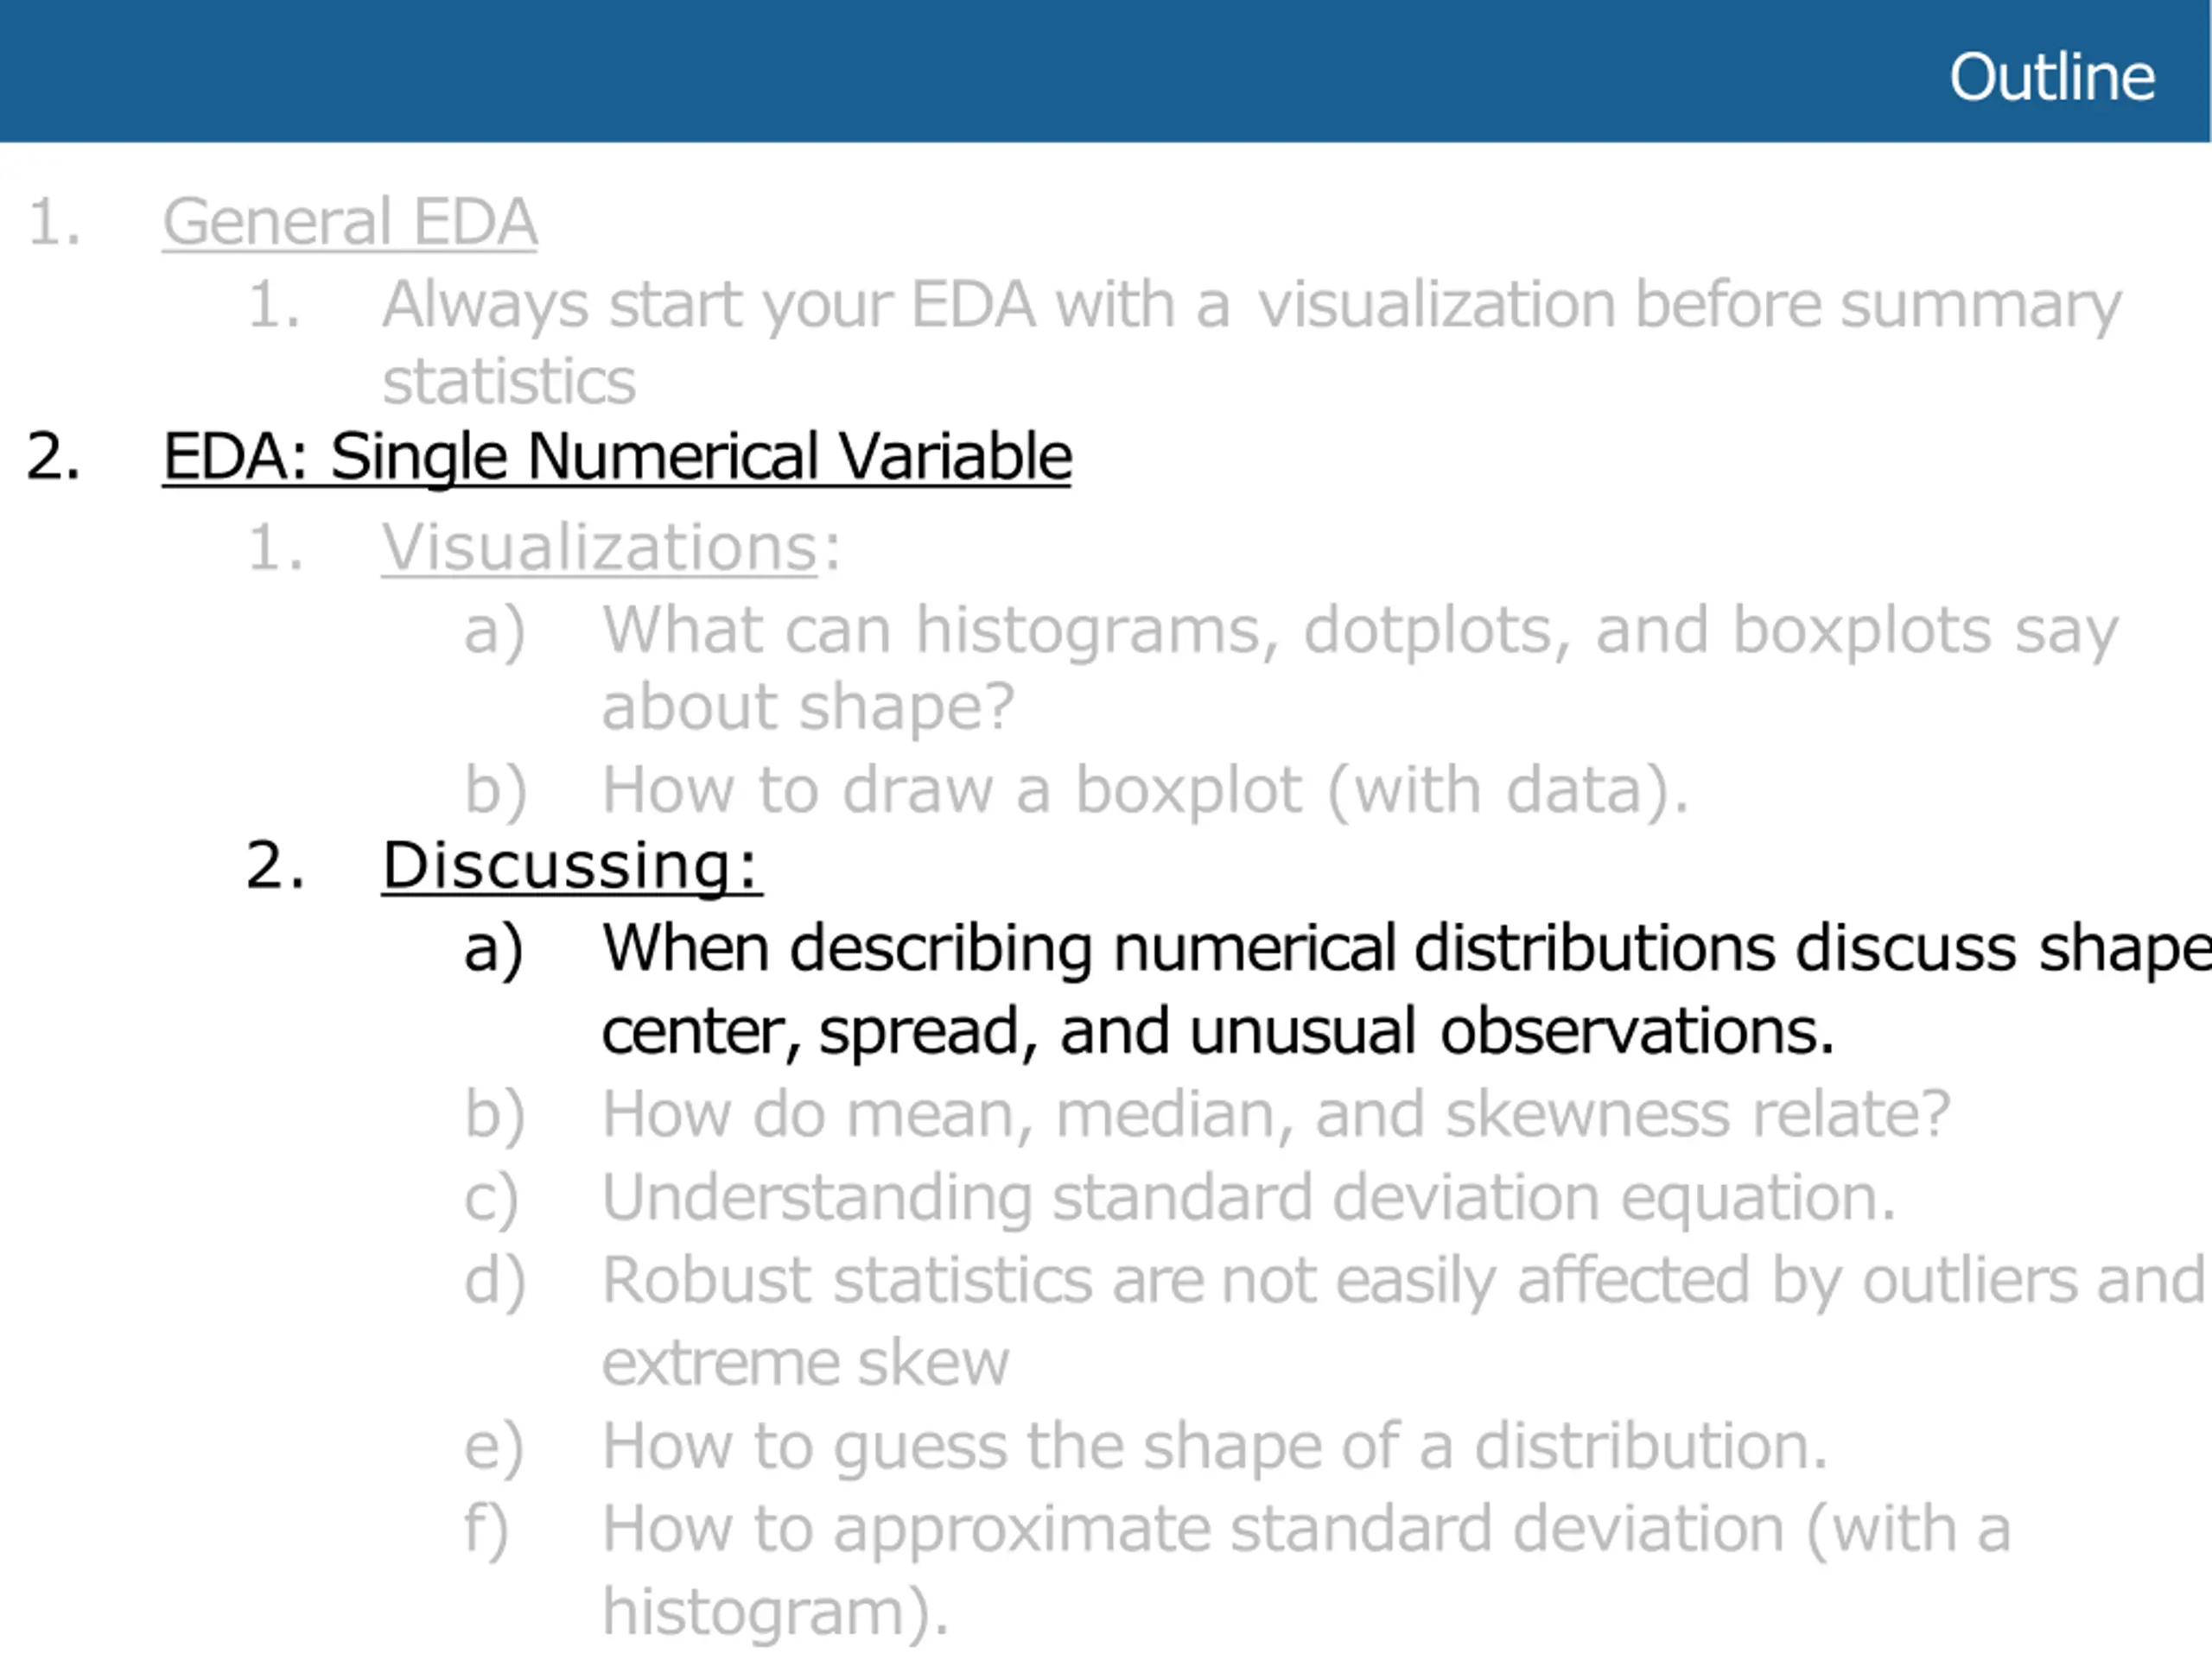This screenshot has width=2212, height=1660.
Task: Select 'How to draw a boxplot' item
Action: (x=1145, y=790)
